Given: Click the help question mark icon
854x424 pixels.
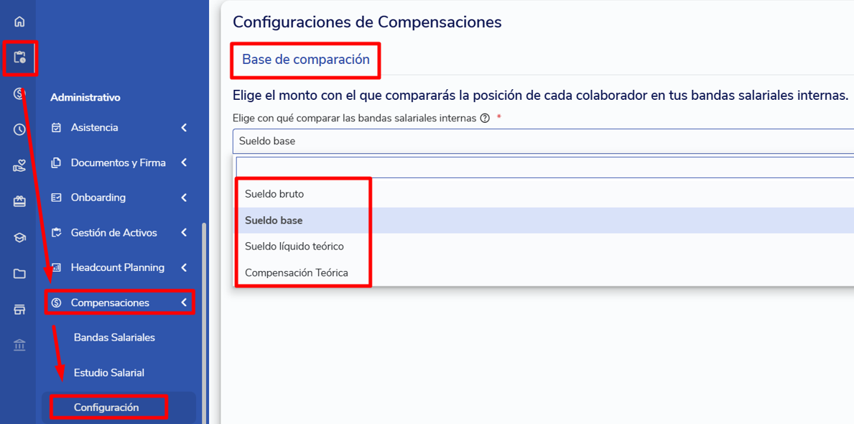Looking at the screenshot, I should 485,118.
